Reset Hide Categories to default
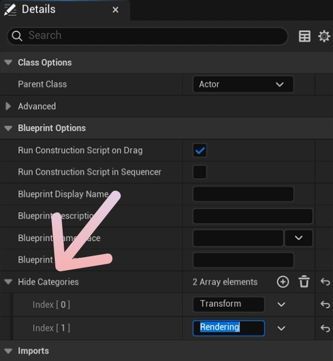The image size is (333, 361). coord(325,281)
